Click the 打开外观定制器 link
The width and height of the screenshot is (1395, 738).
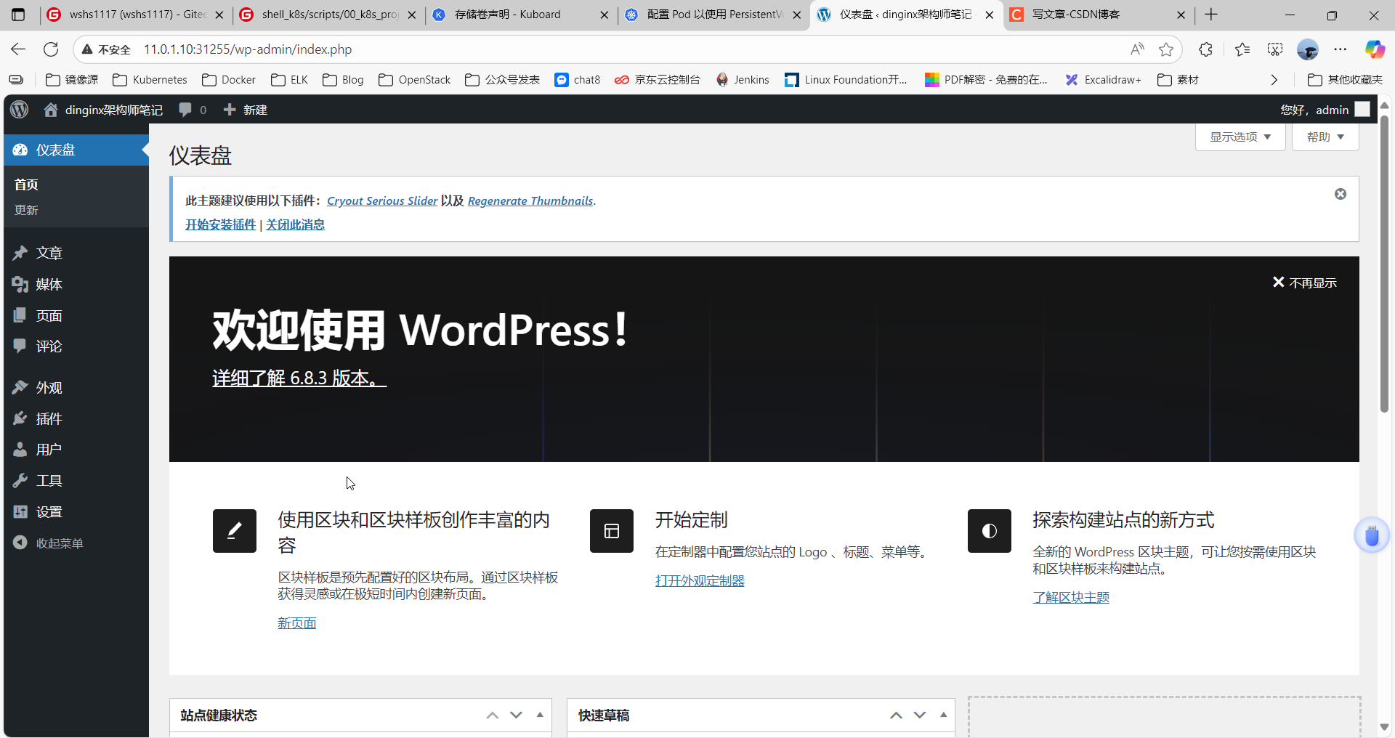pyautogui.click(x=700, y=580)
